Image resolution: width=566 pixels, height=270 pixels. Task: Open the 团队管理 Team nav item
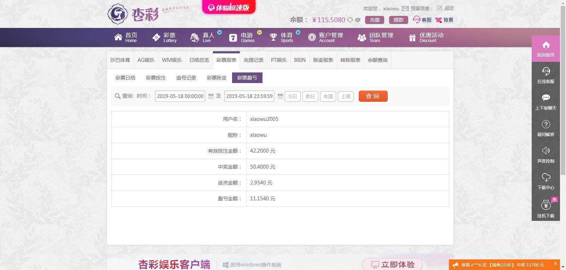(x=375, y=37)
